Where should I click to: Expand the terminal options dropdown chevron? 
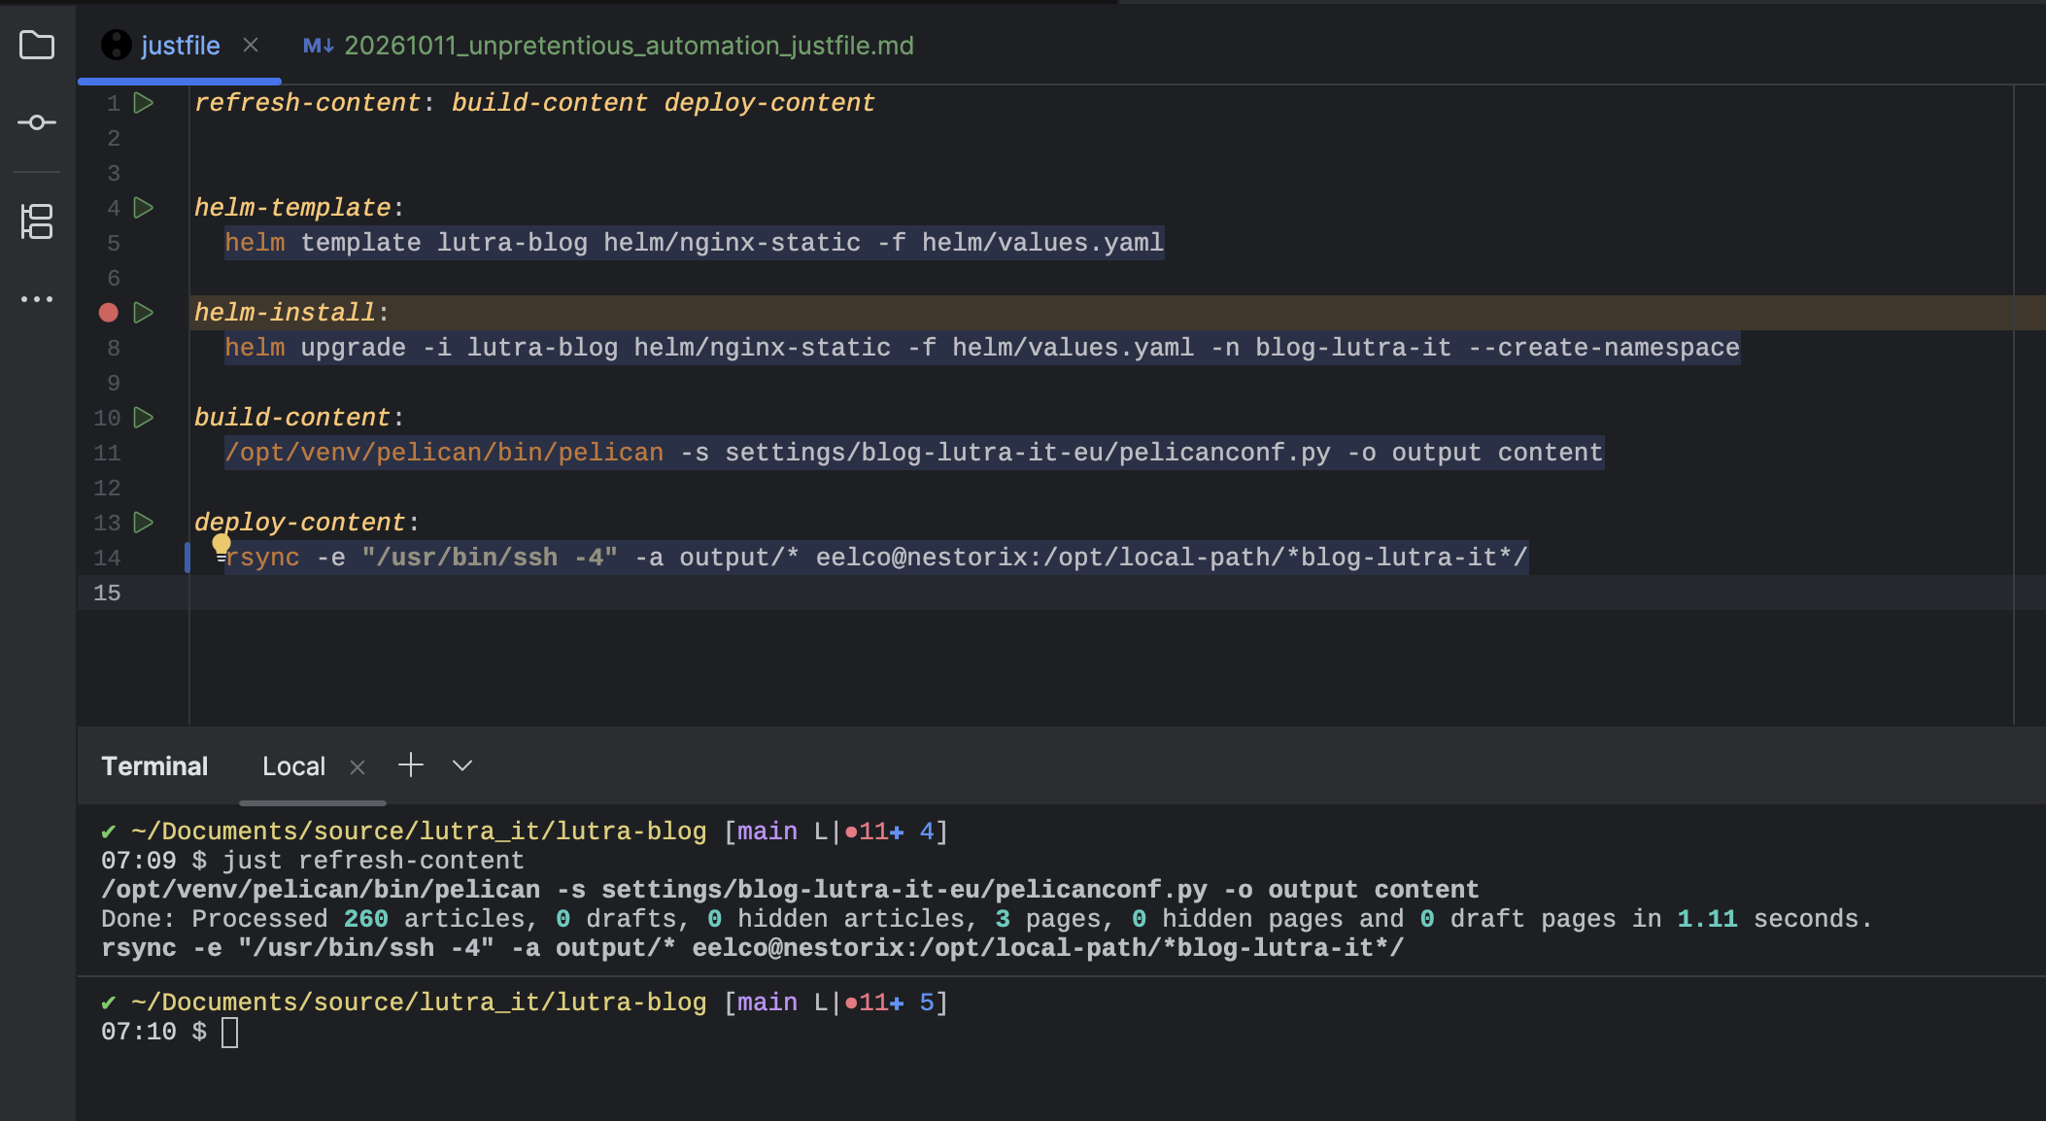(462, 765)
